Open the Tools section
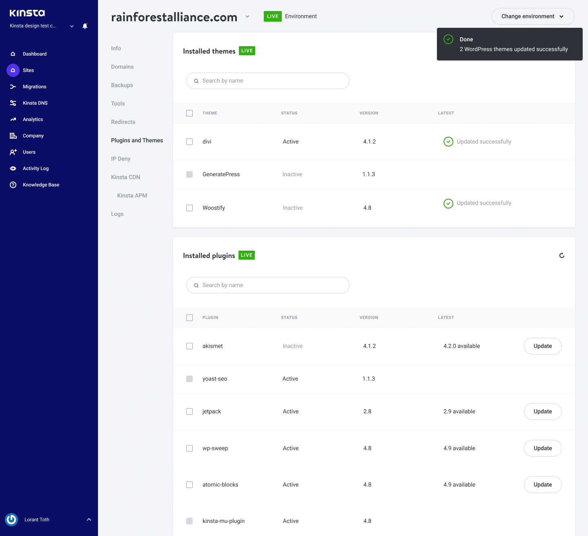 coord(118,103)
